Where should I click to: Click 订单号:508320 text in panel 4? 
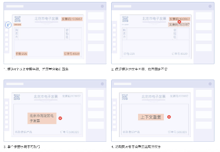[x=177, y=132]
